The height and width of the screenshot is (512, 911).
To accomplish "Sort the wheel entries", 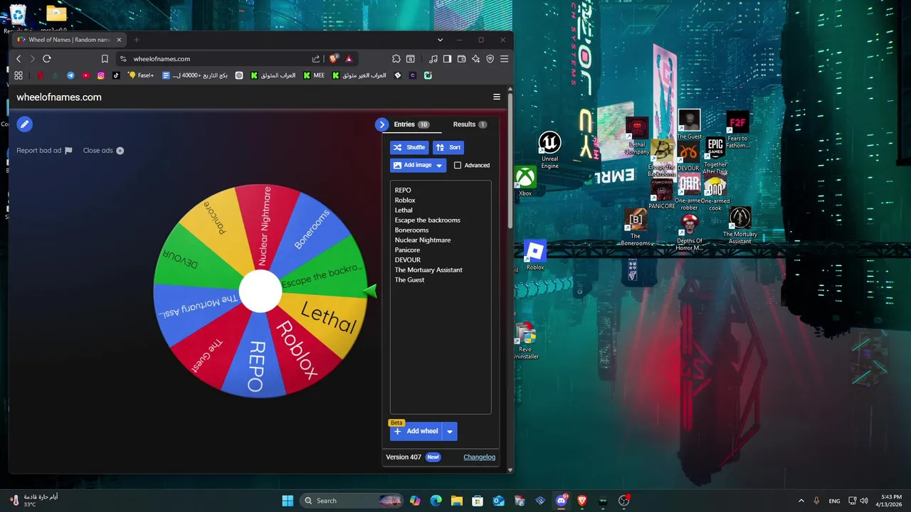I will (448, 148).
